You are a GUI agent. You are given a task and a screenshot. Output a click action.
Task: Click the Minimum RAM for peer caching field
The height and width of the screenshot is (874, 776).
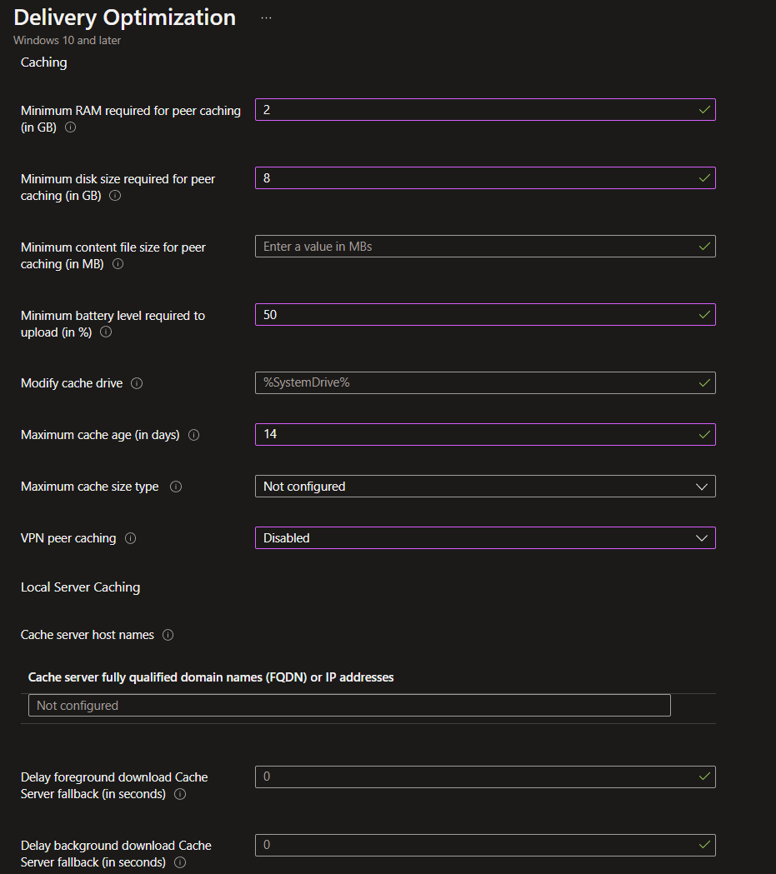click(475, 110)
